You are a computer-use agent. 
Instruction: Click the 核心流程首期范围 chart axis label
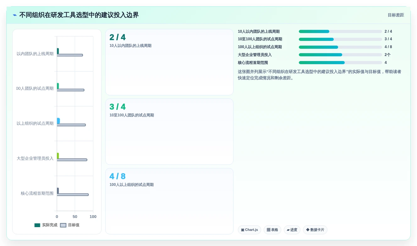coord(37,193)
